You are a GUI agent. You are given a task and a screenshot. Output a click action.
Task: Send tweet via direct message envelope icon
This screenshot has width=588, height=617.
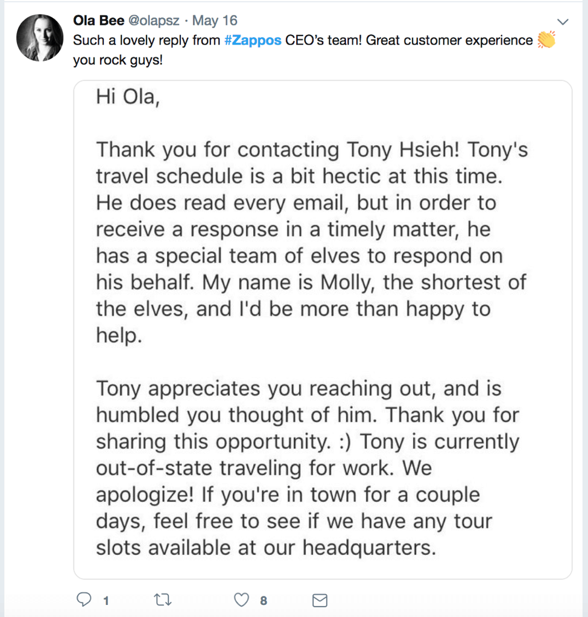click(320, 600)
